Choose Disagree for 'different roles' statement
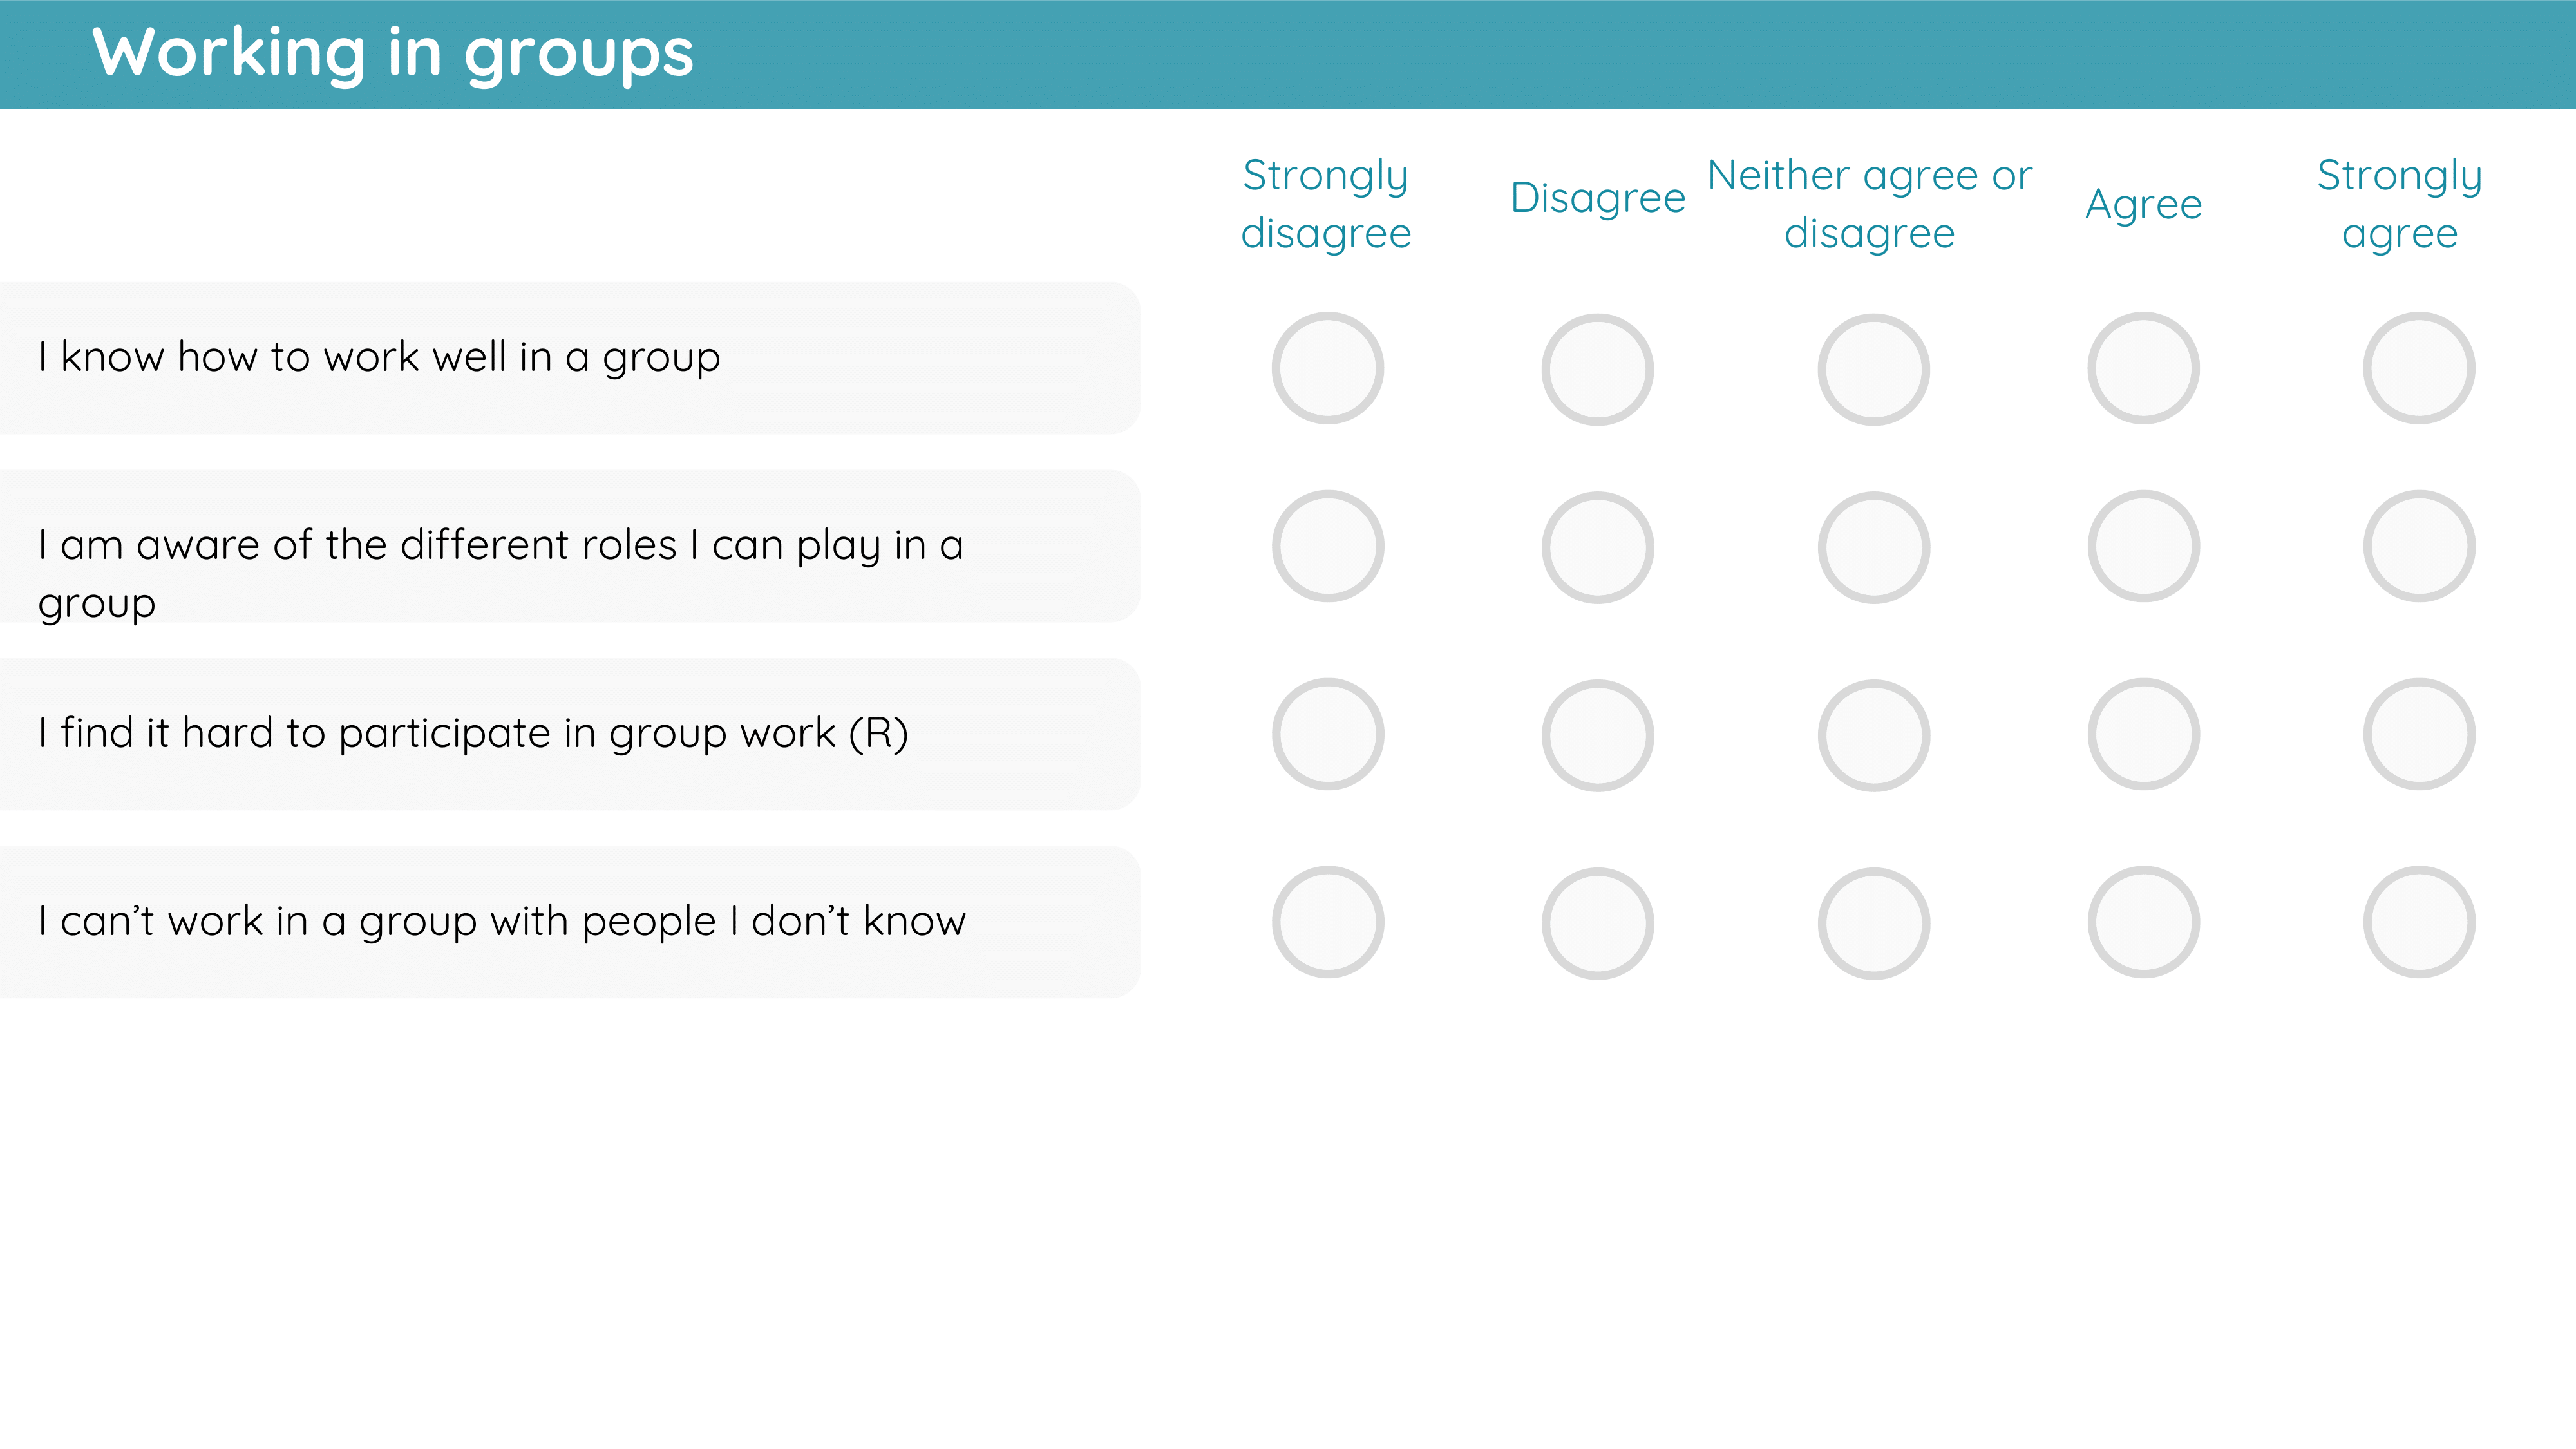This screenshot has height=1449, width=2576. pyautogui.click(x=1598, y=548)
